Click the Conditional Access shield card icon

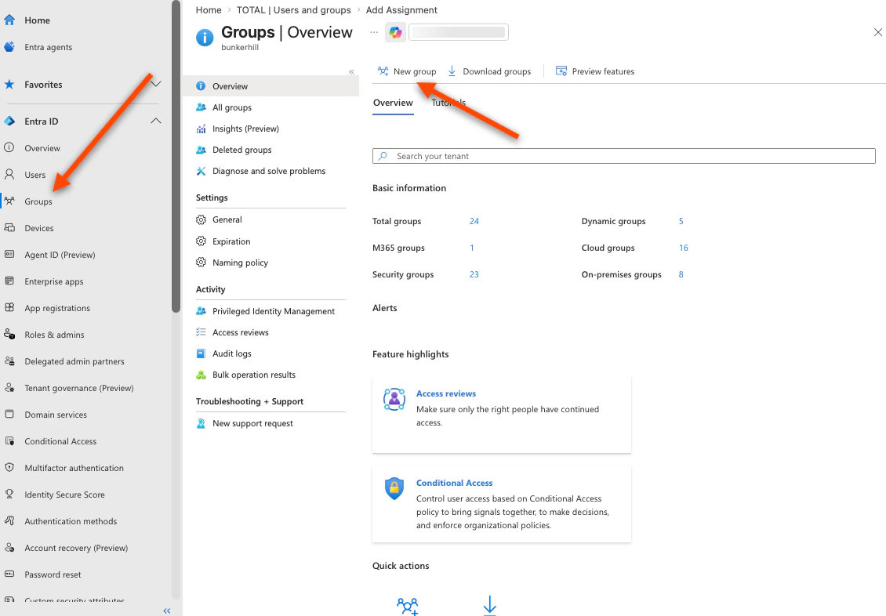coord(394,488)
